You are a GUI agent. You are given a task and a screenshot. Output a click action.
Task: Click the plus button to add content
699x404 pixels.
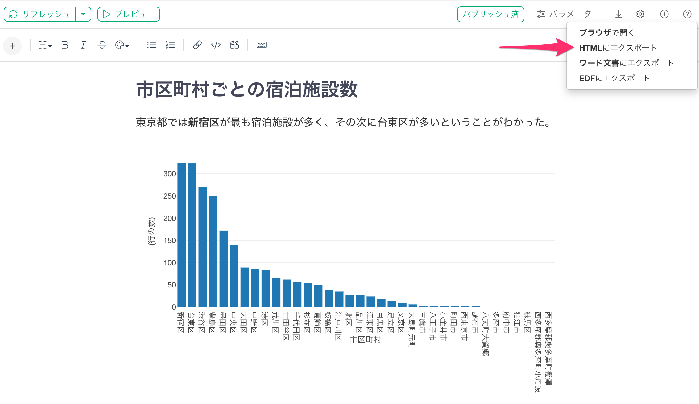12,46
